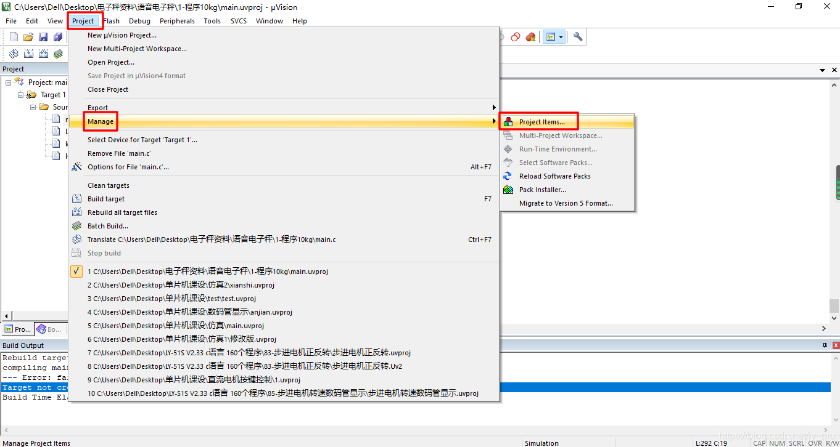Click the Batch Build toolbar icon
The width and height of the screenshot is (840, 447).
[x=58, y=54]
